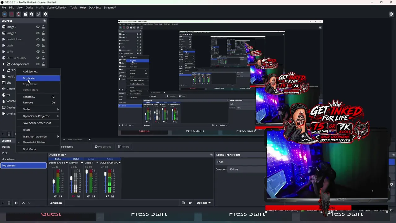Mute the Desktop Audio speaker icon
This screenshot has width=396, height=223.
(56, 196)
